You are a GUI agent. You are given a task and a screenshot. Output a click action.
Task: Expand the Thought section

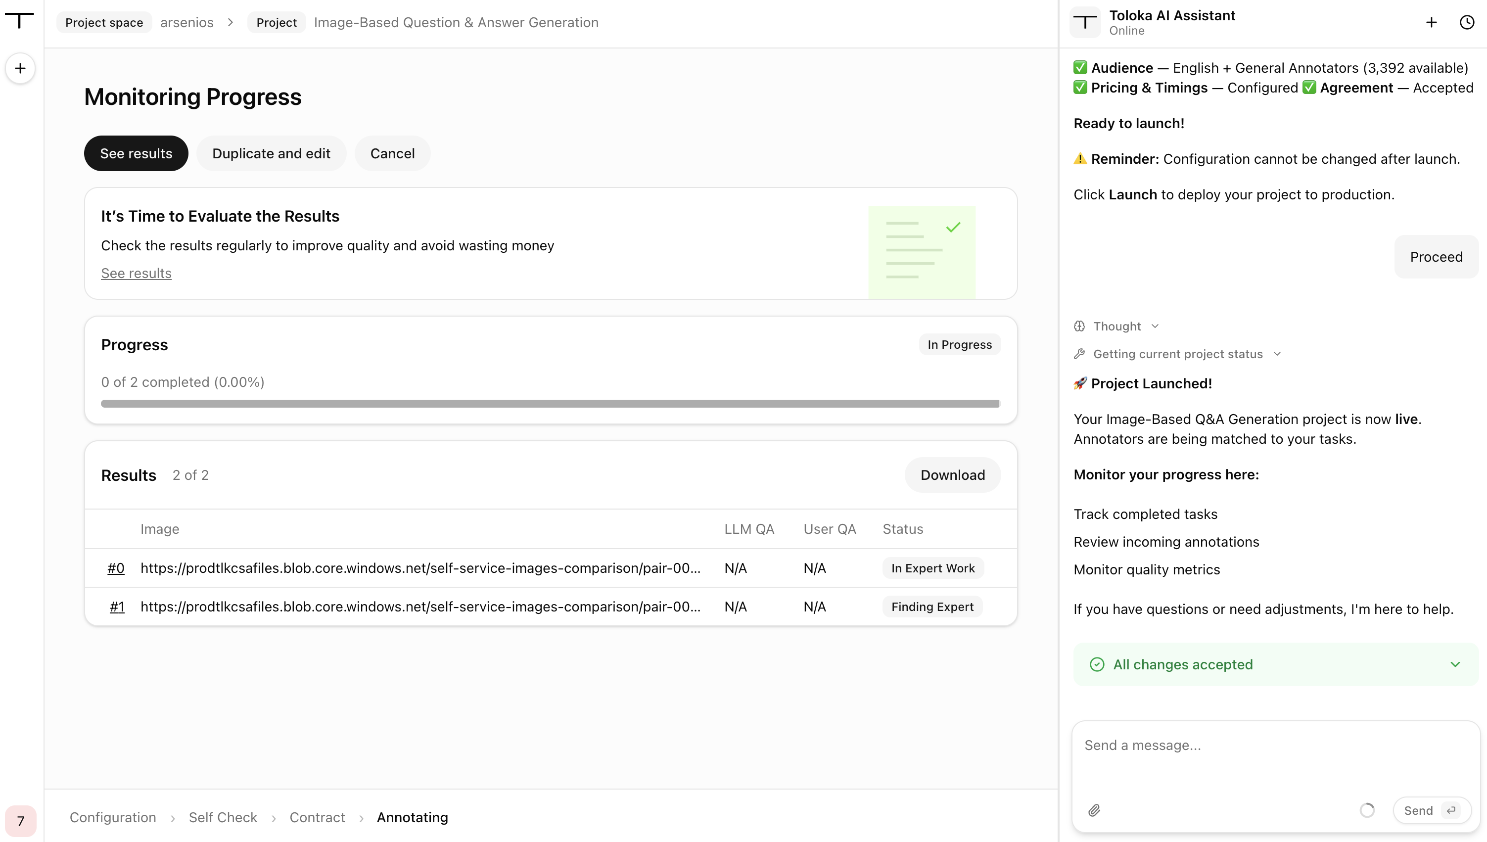coord(1116,326)
